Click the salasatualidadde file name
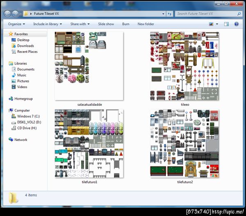Image resolution: width=246 pixels, height=216 pixels. click(x=89, y=105)
